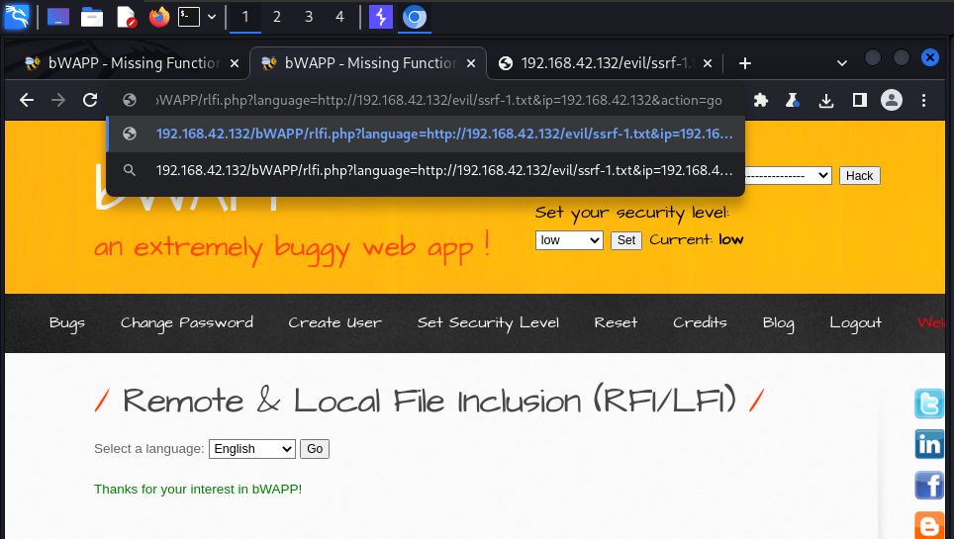Open the language selection dropdown

(251, 449)
